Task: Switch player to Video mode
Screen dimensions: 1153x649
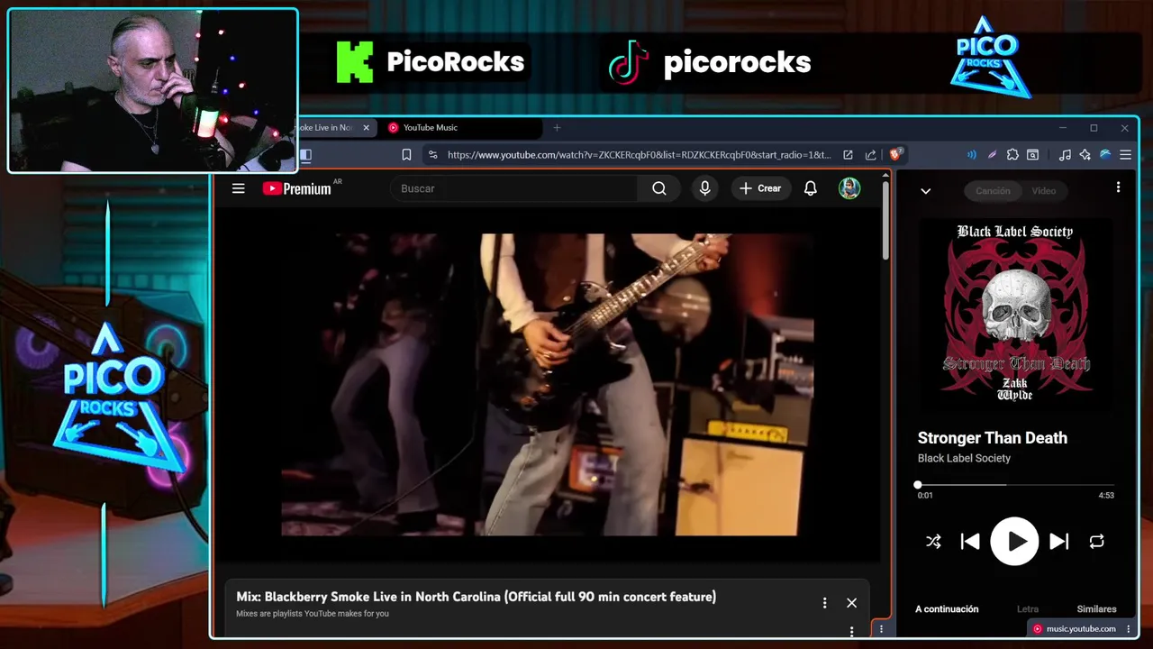Action: (1044, 191)
